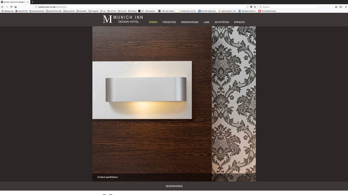Go to the browser home page icon
Viewport: 348px width, 195px height.
point(16,7)
